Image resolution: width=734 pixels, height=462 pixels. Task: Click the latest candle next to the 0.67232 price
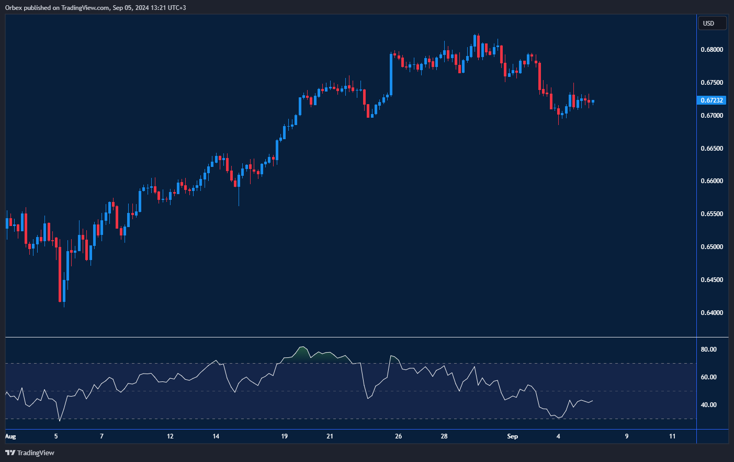pos(593,102)
